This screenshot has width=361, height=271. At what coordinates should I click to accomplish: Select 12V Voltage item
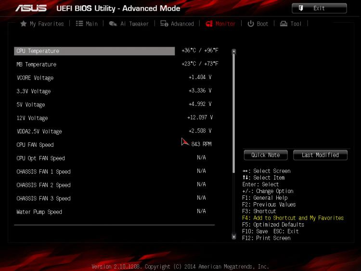pyautogui.click(x=32, y=118)
